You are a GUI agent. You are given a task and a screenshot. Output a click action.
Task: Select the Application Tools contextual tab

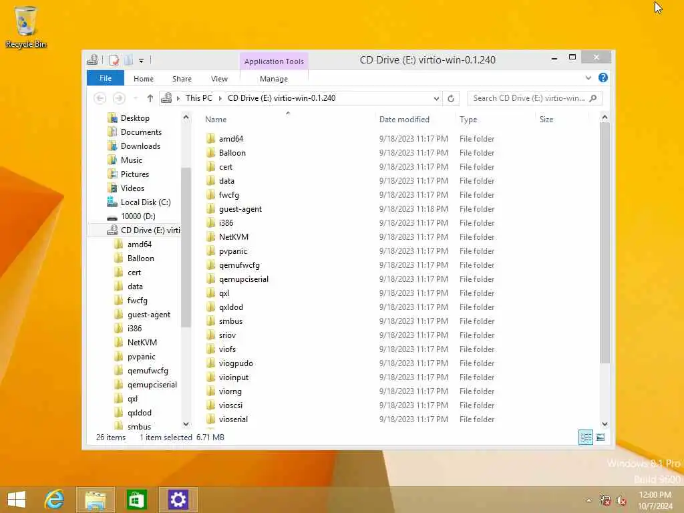pyautogui.click(x=274, y=61)
